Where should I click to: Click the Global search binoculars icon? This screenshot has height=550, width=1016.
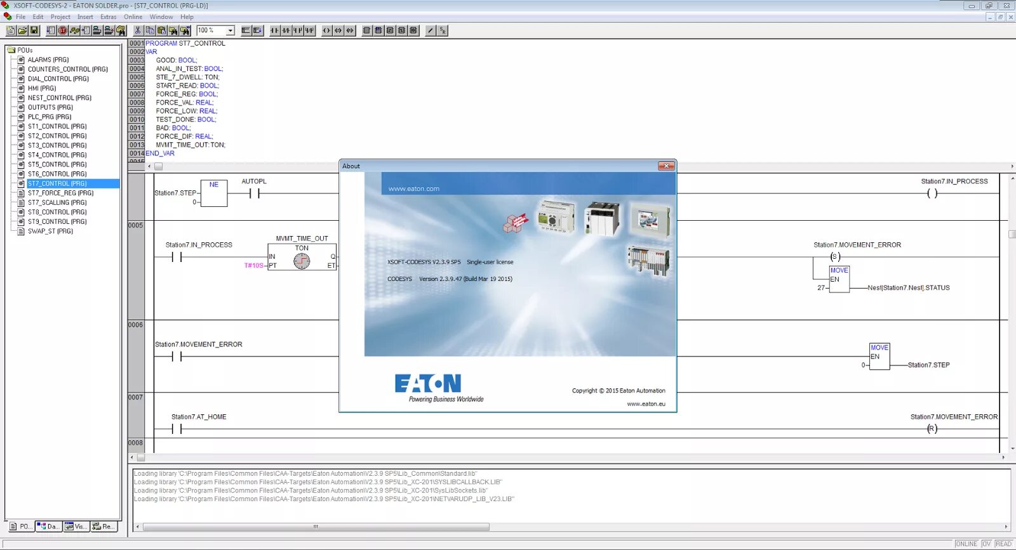coord(121,30)
